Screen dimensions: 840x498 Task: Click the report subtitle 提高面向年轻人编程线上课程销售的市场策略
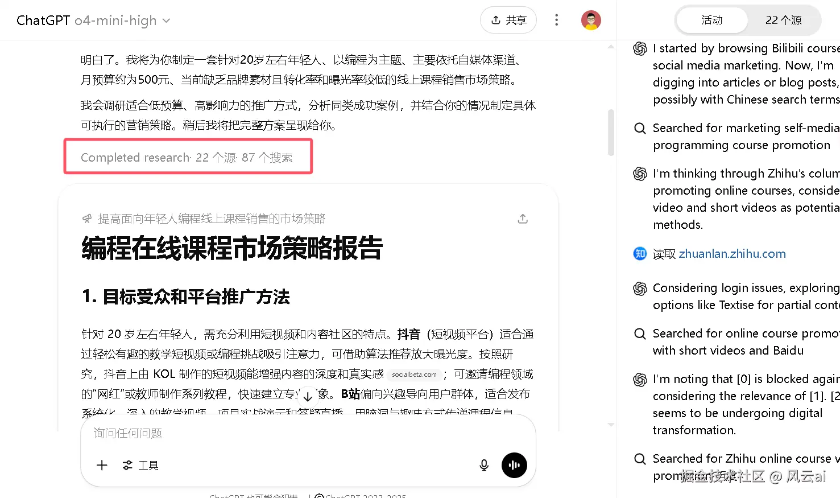tap(212, 219)
